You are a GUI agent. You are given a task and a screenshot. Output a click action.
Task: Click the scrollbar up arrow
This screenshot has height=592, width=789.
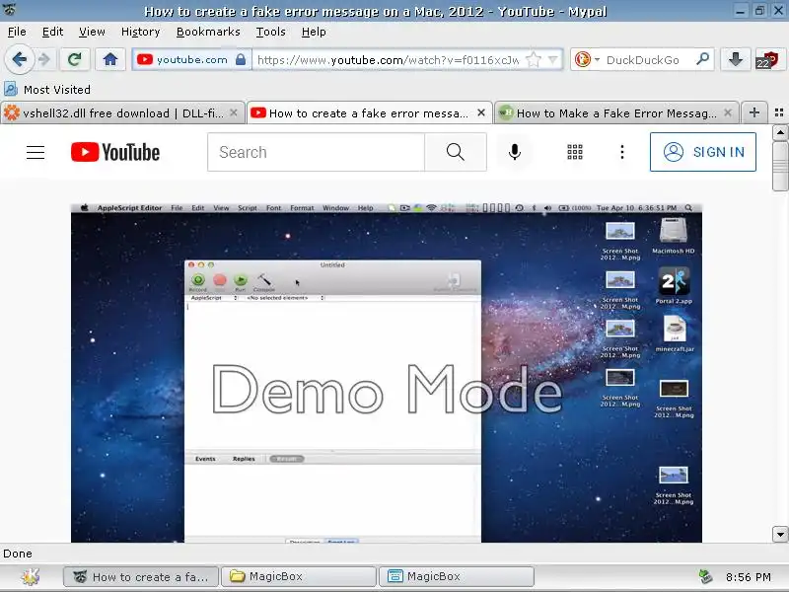click(780, 133)
